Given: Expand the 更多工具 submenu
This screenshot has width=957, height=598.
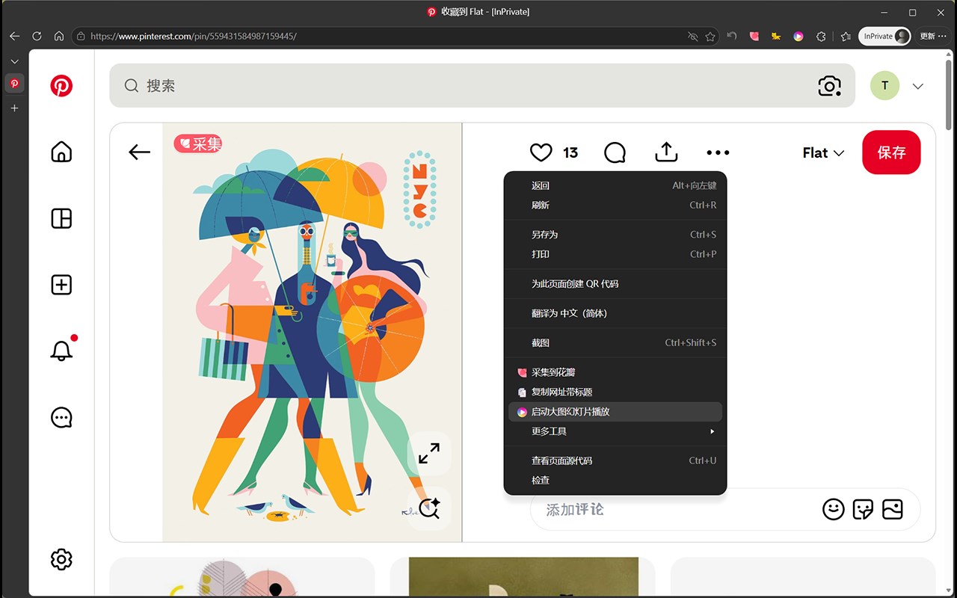Looking at the screenshot, I should click(615, 431).
